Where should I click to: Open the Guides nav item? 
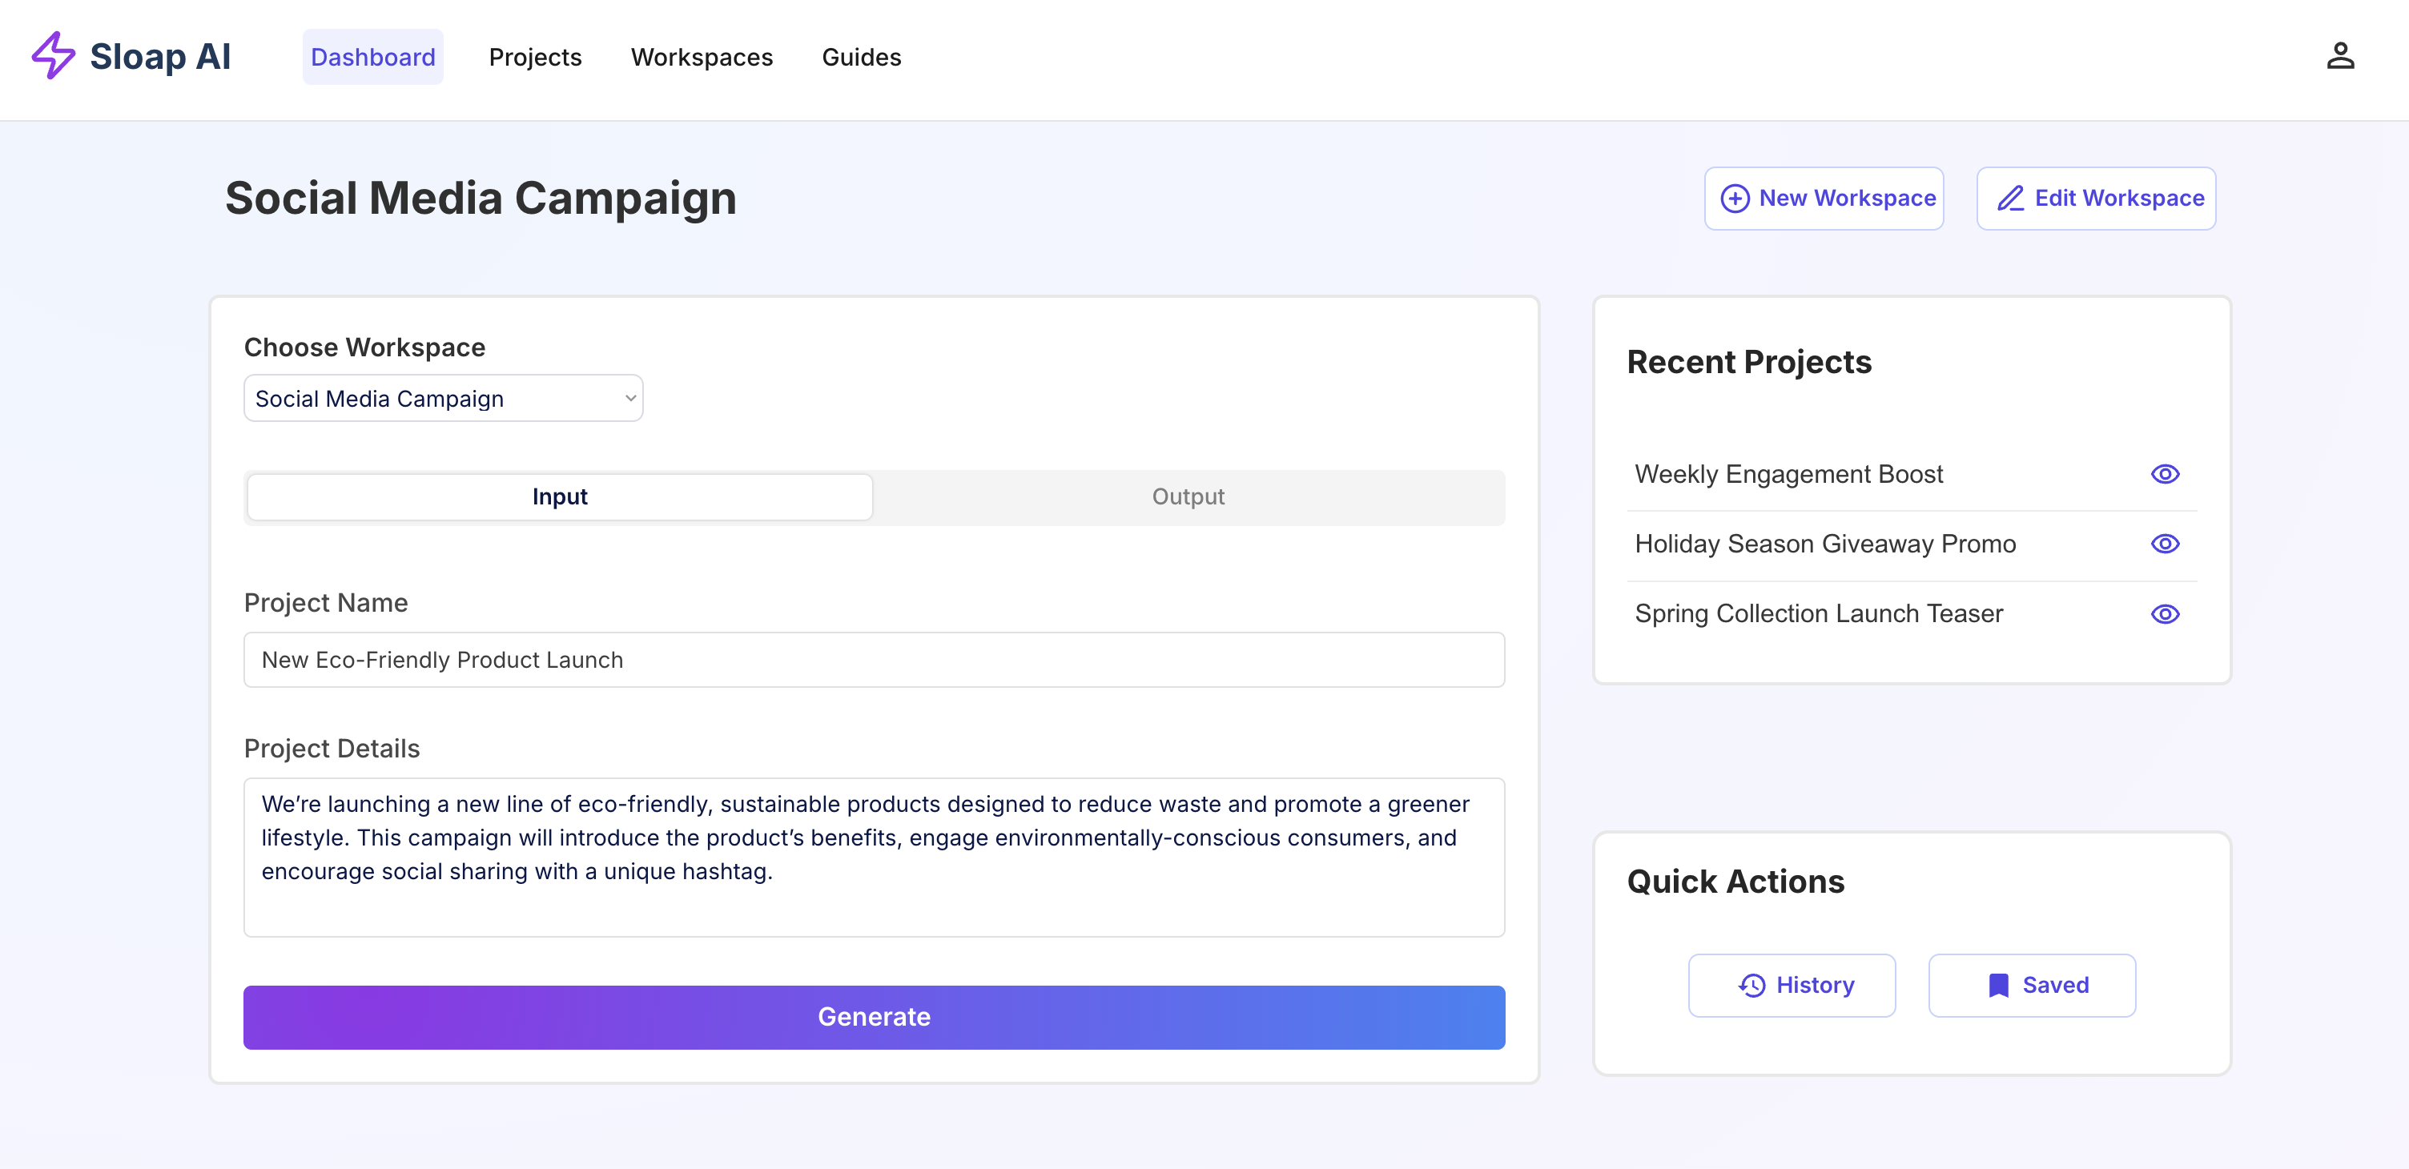(x=861, y=57)
